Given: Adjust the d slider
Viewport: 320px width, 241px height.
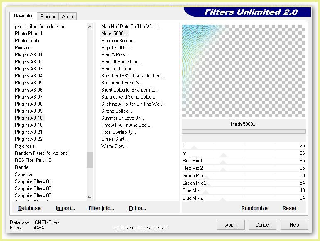Looking at the screenshot, I should tap(244, 146).
